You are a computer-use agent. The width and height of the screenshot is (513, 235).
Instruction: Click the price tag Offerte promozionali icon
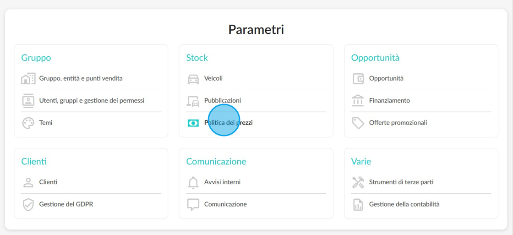[358, 123]
